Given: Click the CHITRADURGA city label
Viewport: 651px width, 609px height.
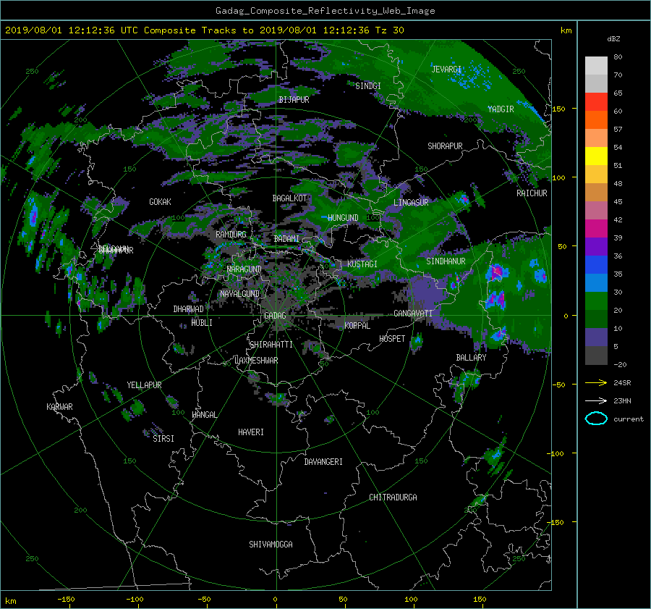Looking at the screenshot, I should 393,497.
